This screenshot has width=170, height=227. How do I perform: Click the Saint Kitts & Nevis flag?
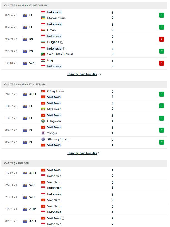pos(43,54)
